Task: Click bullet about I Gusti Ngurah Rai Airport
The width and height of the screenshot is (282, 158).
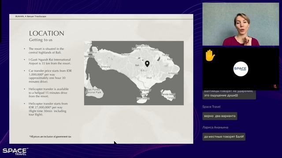Action: pos(50,61)
